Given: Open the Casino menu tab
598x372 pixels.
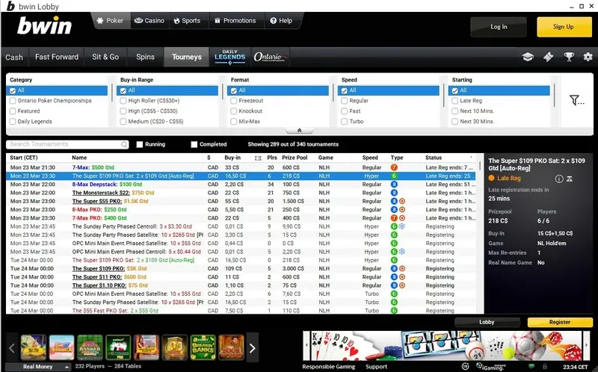Looking at the screenshot, I should [x=149, y=21].
